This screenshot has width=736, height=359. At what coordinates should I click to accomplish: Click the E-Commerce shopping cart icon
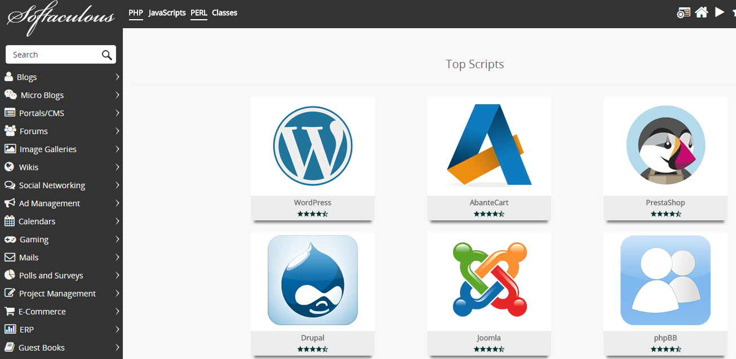pos(10,311)
